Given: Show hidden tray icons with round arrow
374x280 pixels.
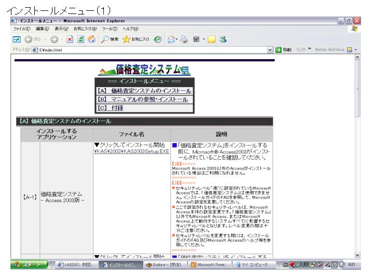Looking at the screenshot, I should pyautogui.click(x=342, y=264).
